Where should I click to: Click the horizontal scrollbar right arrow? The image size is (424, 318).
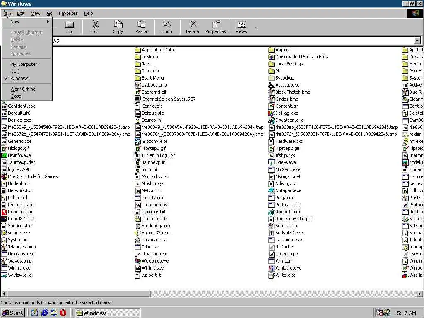coord(420,294)
